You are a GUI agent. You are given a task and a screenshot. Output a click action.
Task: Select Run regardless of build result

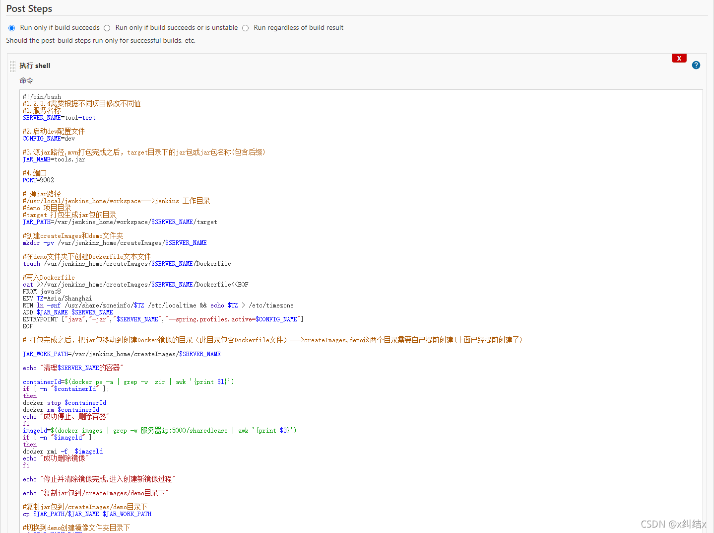click(x=245, y=28)
